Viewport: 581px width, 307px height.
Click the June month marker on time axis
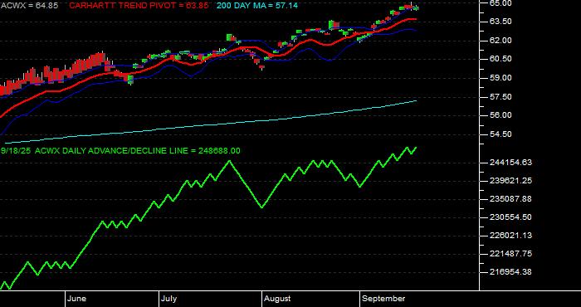(77, 299)
